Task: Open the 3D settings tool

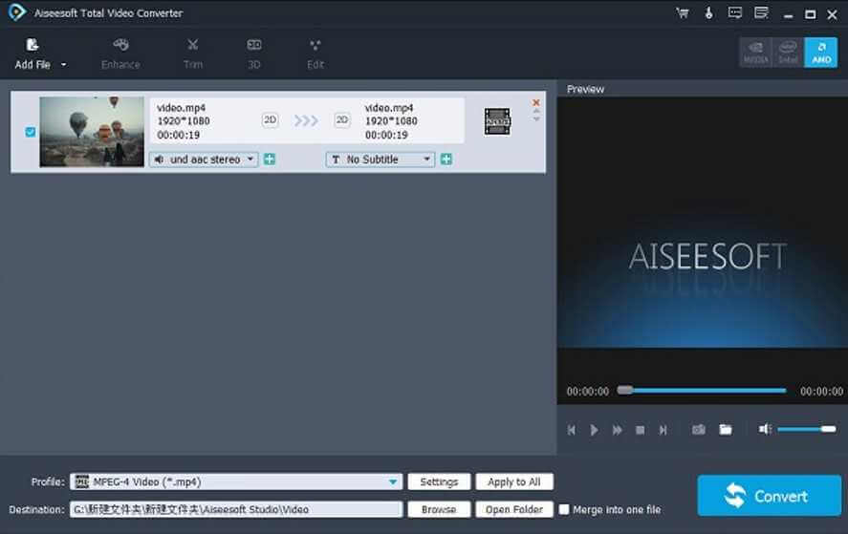Action: (x=254, y=54)
